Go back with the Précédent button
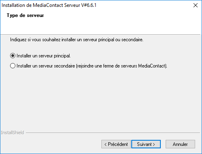The width and height of the screenshot is (202, 154). coord(116,144)
